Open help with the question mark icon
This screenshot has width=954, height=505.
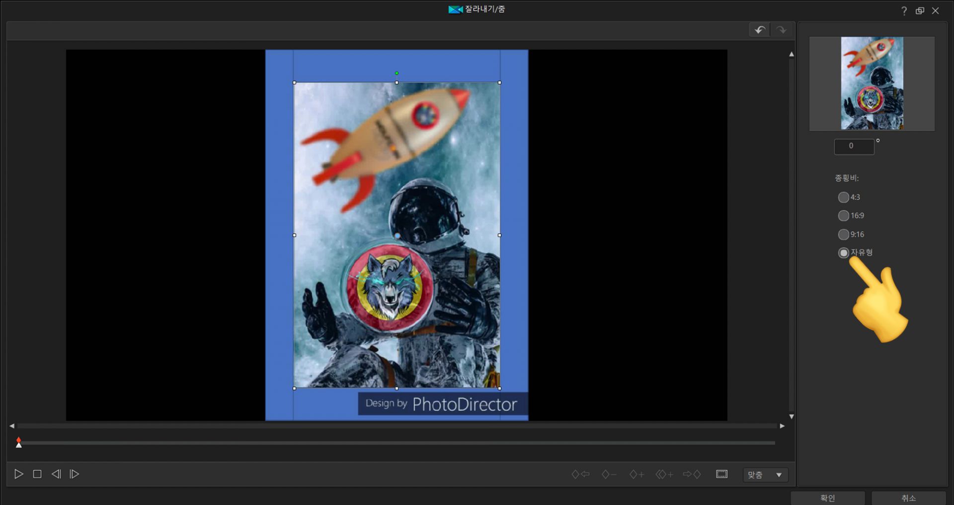(904, 11)
